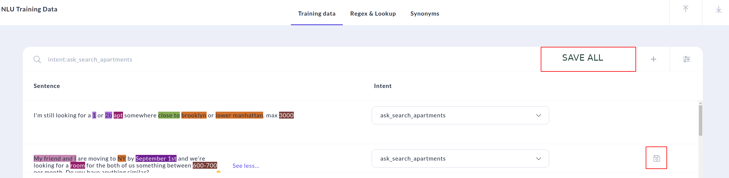729x178 pixels.
Task: Click the download training data arrow icon
Action: (x=719, y=9)
